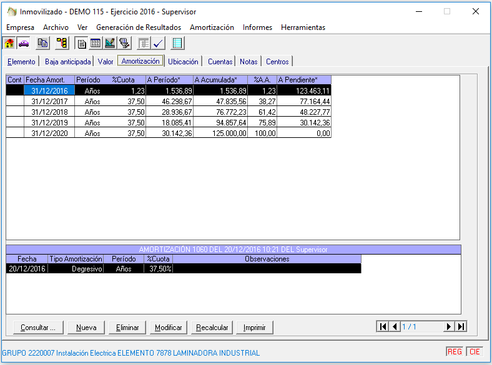Click the blue checkmark toolbar icon
Viewport: 492px width, 365px height.
pos(158,43)
